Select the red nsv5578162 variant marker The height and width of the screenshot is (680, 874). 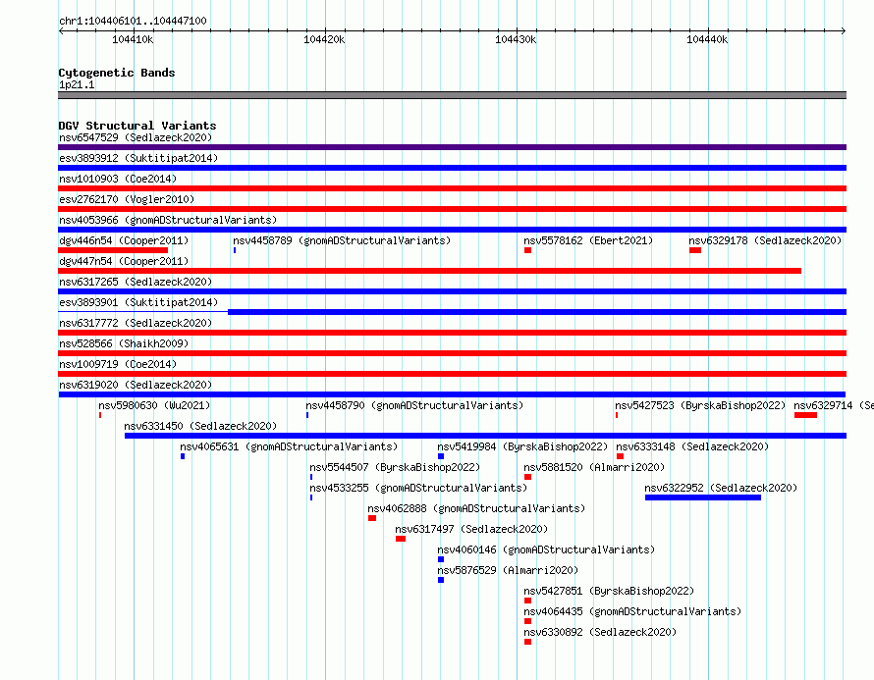pos(528,250)
